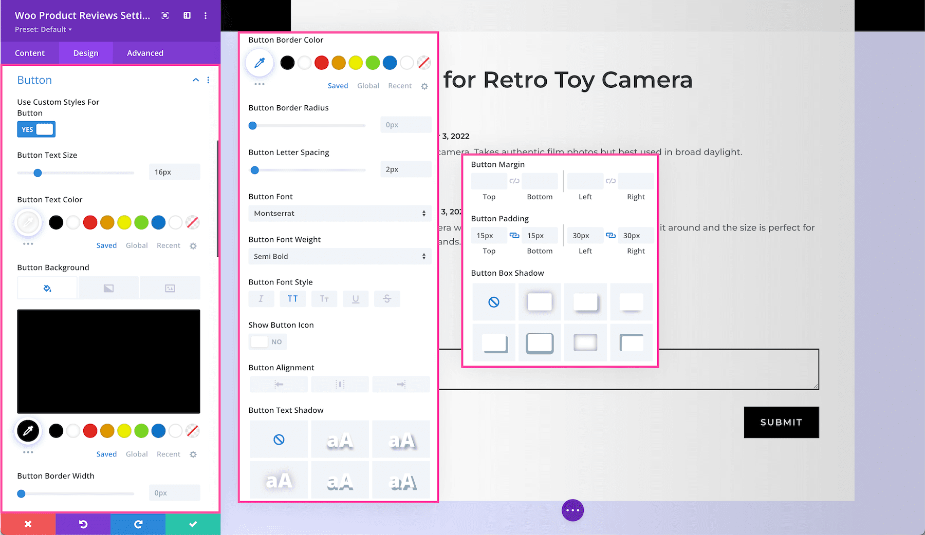This screenshot has height=535, width=925.
Task: Apply underline Button Font Style
Action: tap(355, 299)
